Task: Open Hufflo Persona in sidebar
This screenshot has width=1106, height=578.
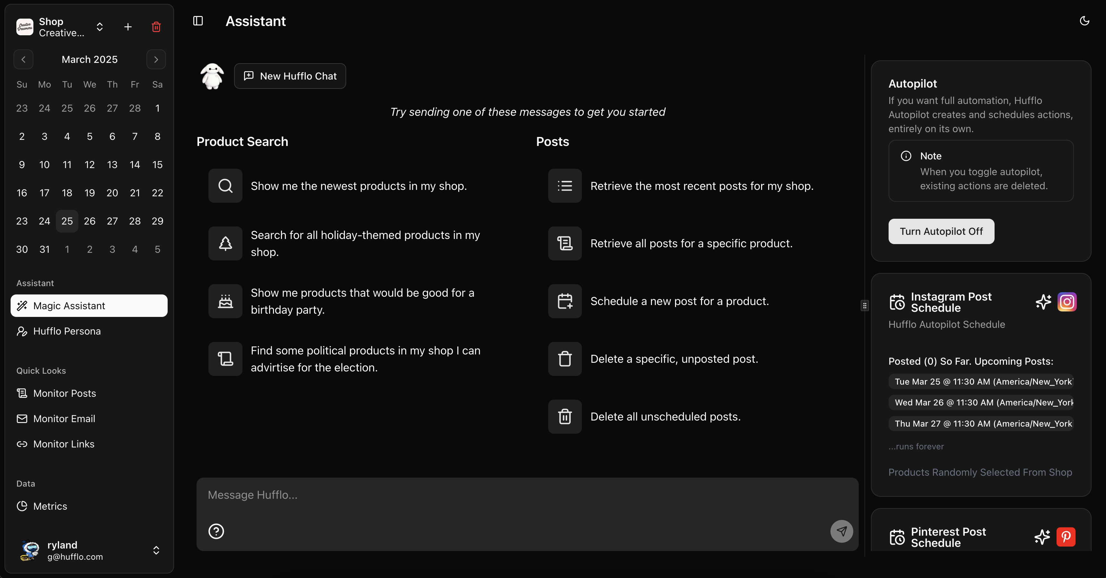Action: coord(67,331)
